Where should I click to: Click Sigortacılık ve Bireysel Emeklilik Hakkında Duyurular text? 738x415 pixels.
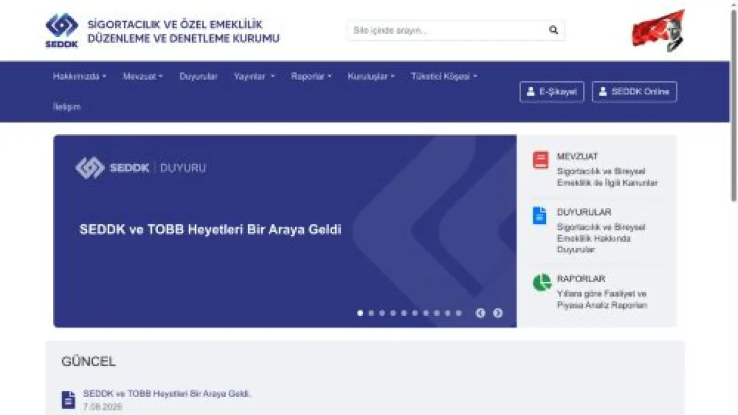pos(601,238)
